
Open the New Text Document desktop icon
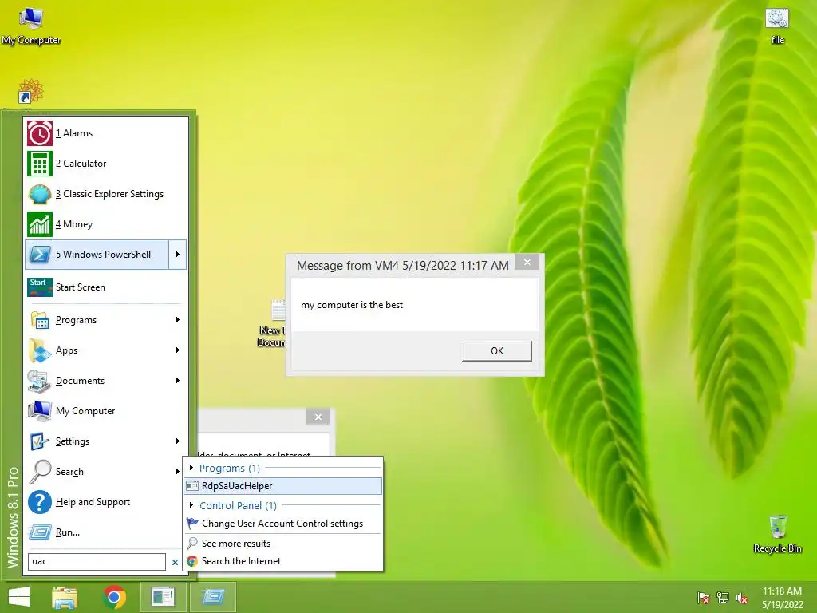coord(271,323)
